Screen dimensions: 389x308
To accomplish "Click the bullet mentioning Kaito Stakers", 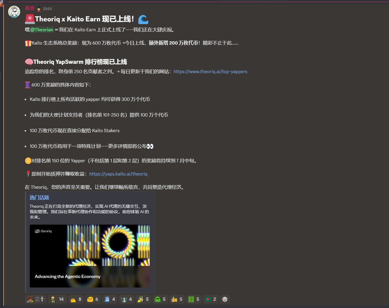I will coord(75,130).
